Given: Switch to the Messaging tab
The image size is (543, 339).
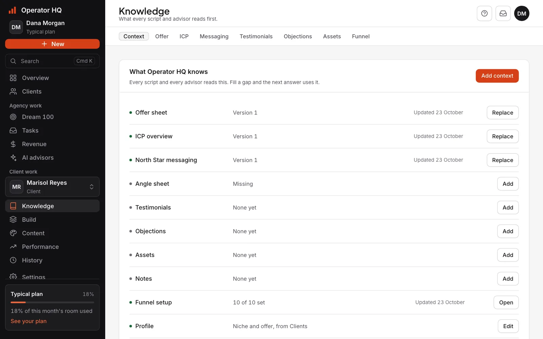Looking at the screenshot, I should (x=214, y=36).
